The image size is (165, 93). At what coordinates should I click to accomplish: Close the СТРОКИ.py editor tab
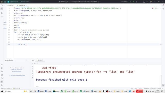tap(26, 5)
